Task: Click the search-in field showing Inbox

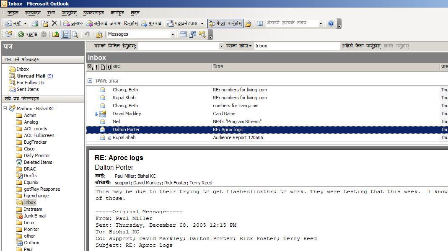Action: 296,46
